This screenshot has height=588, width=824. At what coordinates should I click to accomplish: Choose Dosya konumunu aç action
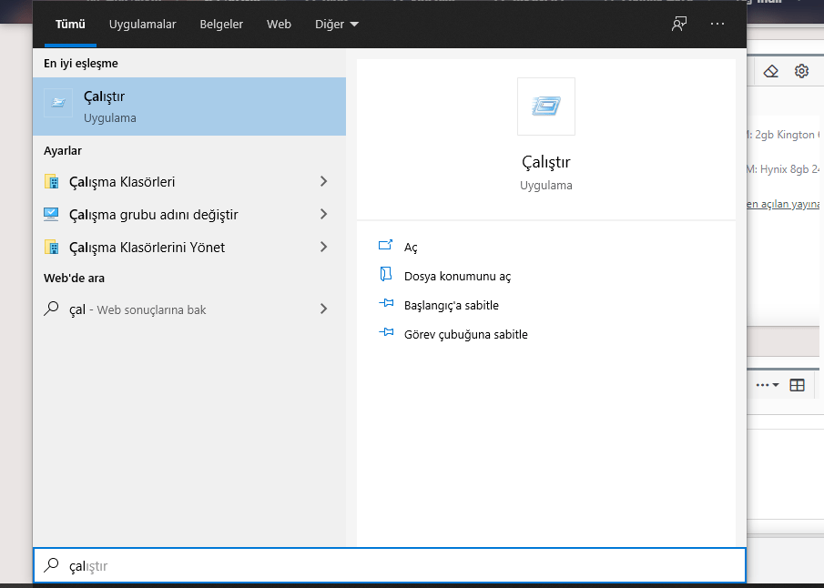(457, 277)
